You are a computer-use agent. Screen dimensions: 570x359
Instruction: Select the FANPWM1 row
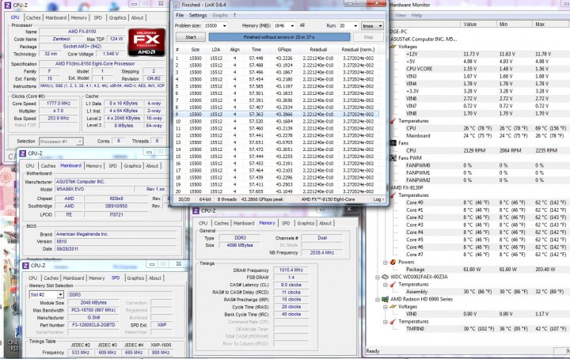tap(486, 173)
